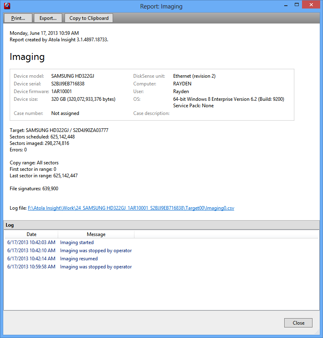Close the report with Close button
This screenshot has width=323, height=338.
click(x=298, y=323)
